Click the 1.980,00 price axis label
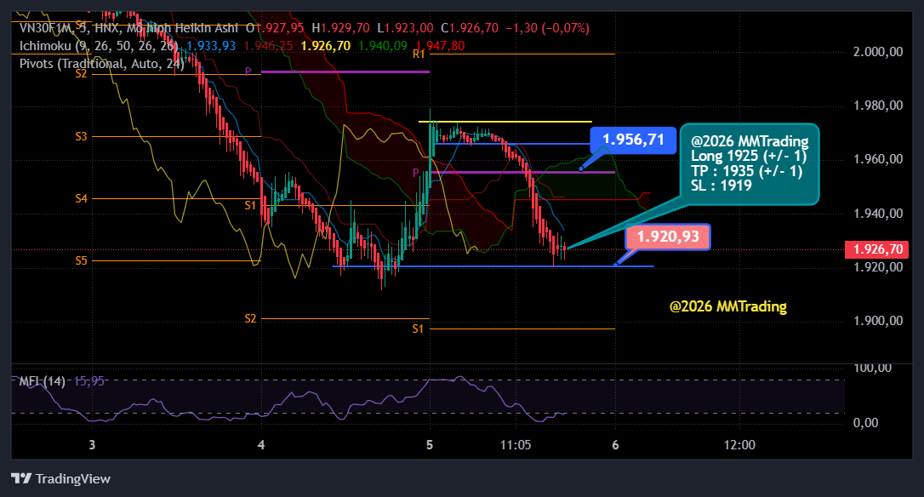 pyautogui.click(x=878, y=106)
